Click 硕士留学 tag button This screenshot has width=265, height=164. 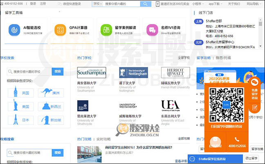pyautogui.click(x=252, y=158)
